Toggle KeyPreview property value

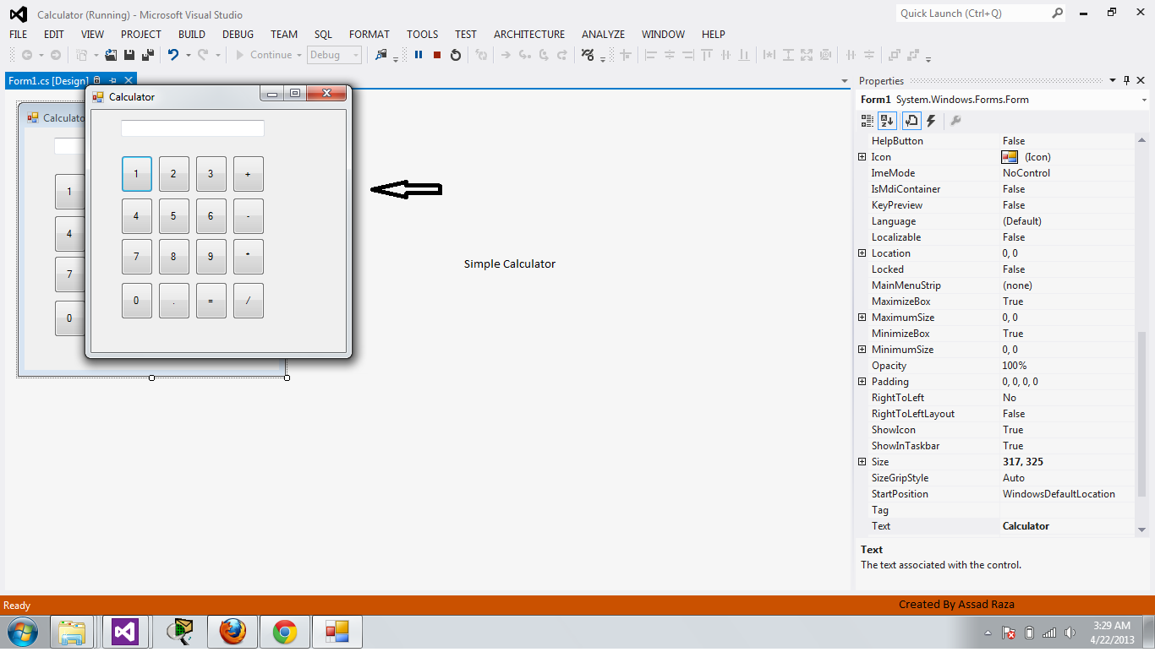pos(1040,204)
